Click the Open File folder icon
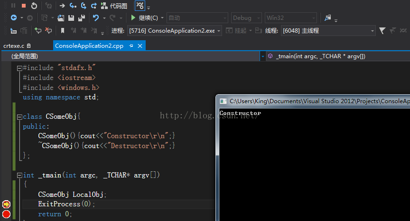The image size is (410, 221). 61,18
